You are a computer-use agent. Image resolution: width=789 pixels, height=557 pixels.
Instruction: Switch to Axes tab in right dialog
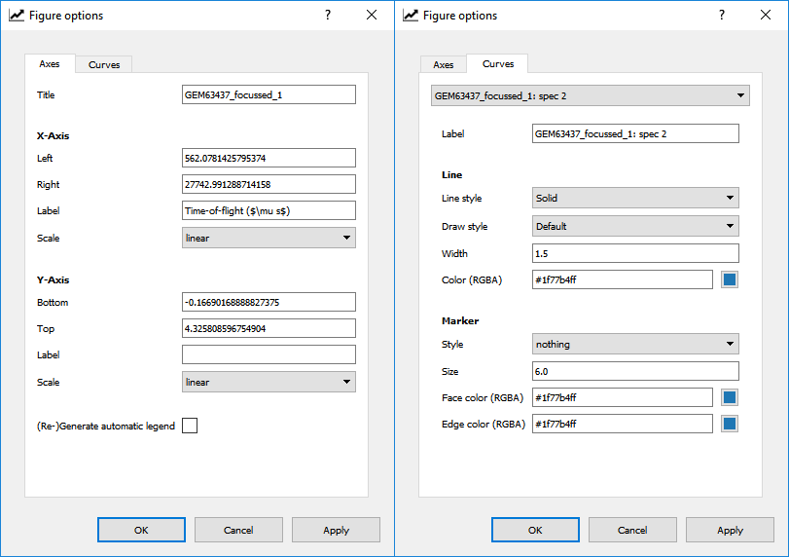pos(443,64)
